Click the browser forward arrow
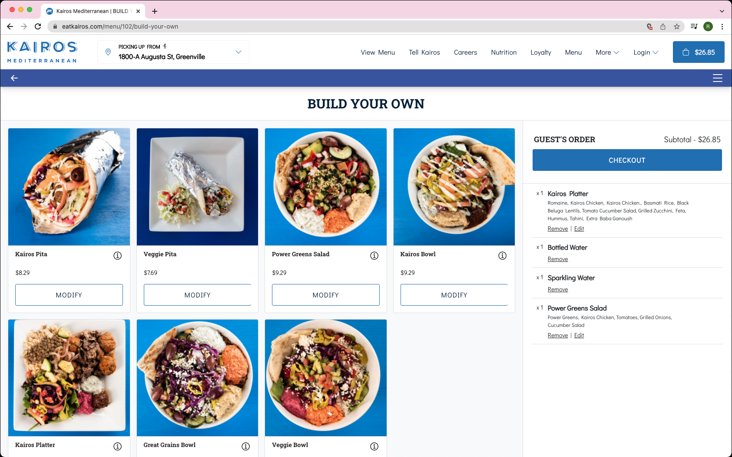The width and height of the screenshot is (732, 457). click(24, 26)
